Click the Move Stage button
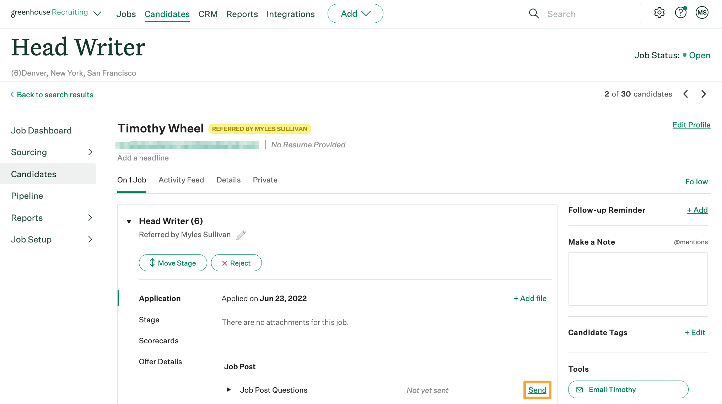The height and width of the screenshot is (404, 722). [x=173, y=263]
